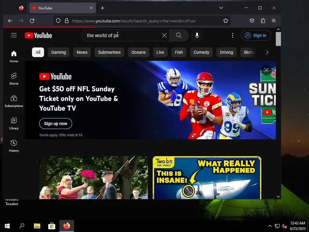Open a new Firefox tab
Screen dimensions: 309x232
[103, 8]
